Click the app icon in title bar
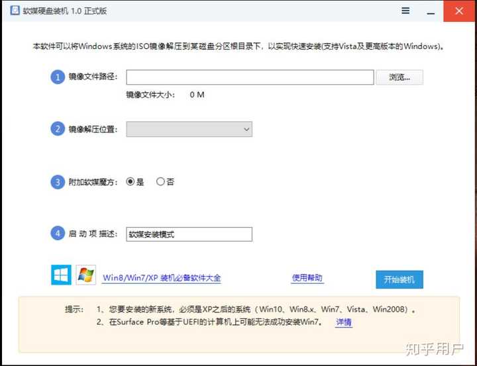 (x=15, y=11)
